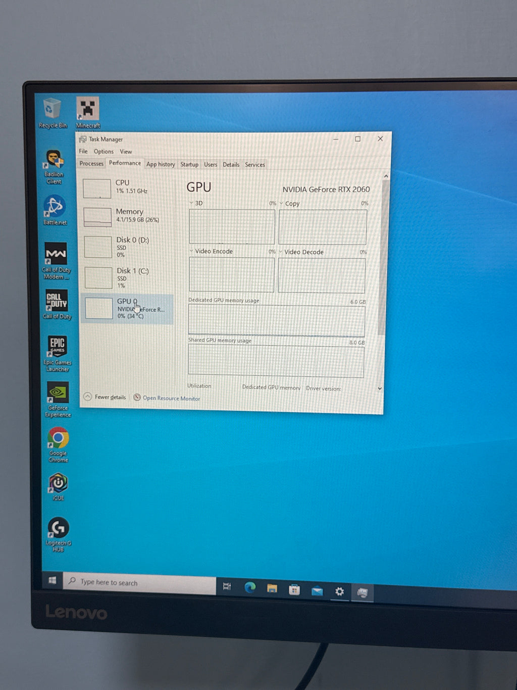Click the Windows Start button
This screenshot has width=517, height=690.
tap(53, 580)
